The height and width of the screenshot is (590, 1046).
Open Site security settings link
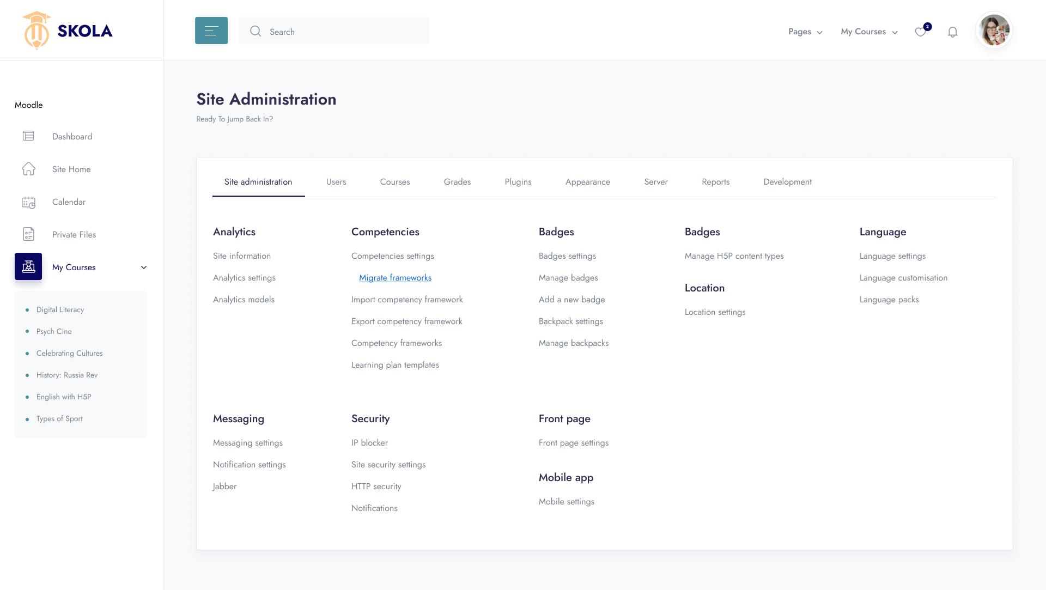tap(388, 465)
